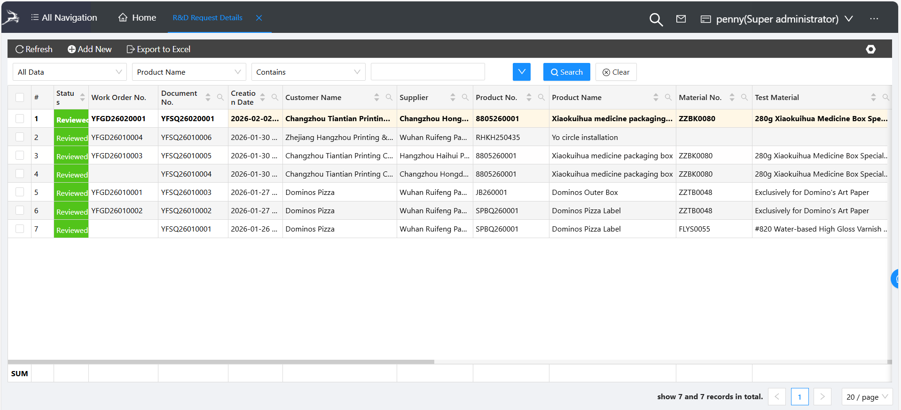The width and height of the screenshot is (901, 410).
Task: Toggle the select-all header checkbox
Action: [x=20, y=97]
